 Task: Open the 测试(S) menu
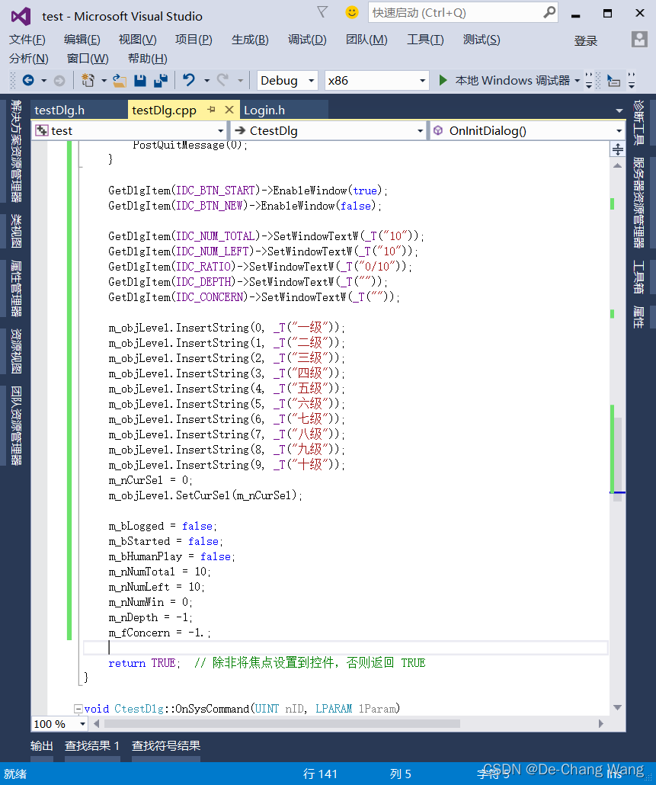pos(482,40)
